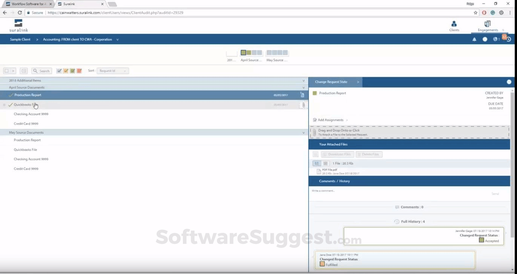This screenshot has width=517, height=274.
Task: Open the history clock icon near the avatar
Action: coord(509,39)
